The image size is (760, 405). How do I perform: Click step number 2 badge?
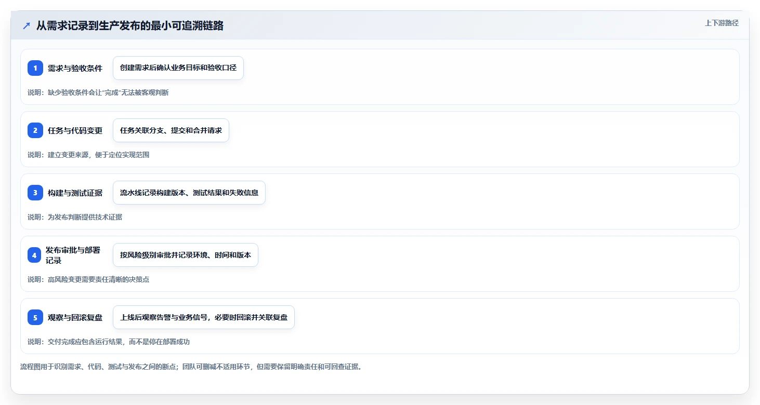tap(35, 130)
